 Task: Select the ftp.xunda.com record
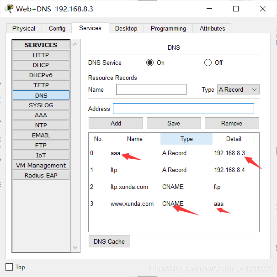pos(129,187)
